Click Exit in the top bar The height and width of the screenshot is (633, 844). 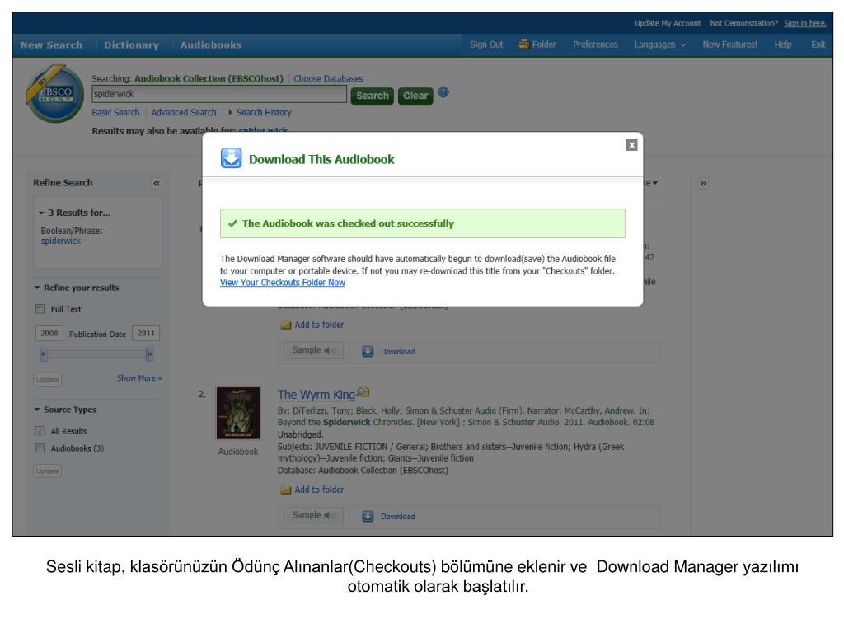point(818,45)
